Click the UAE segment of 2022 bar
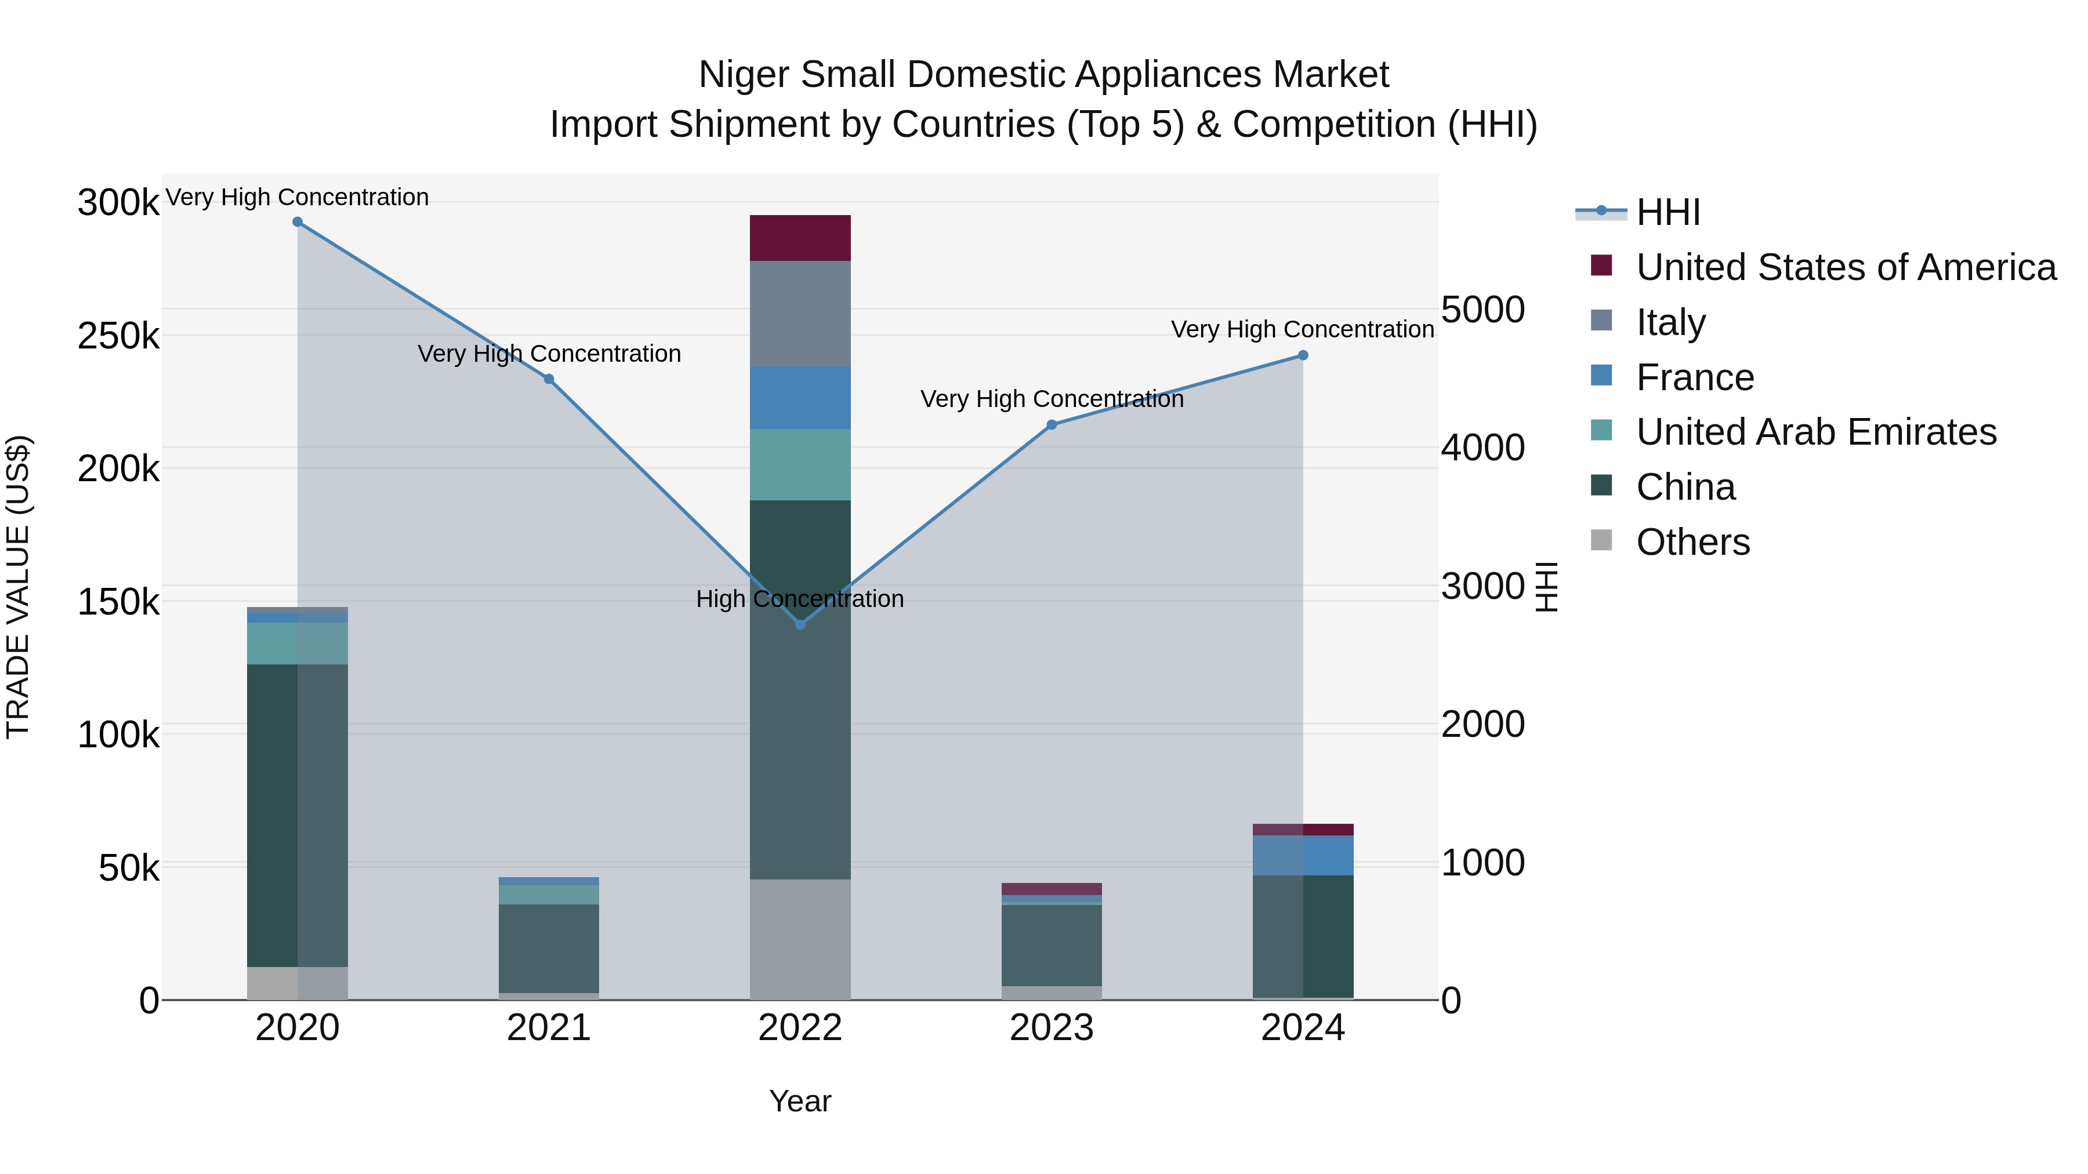This screenshot has width=2088, height=1174. point(800,465)
